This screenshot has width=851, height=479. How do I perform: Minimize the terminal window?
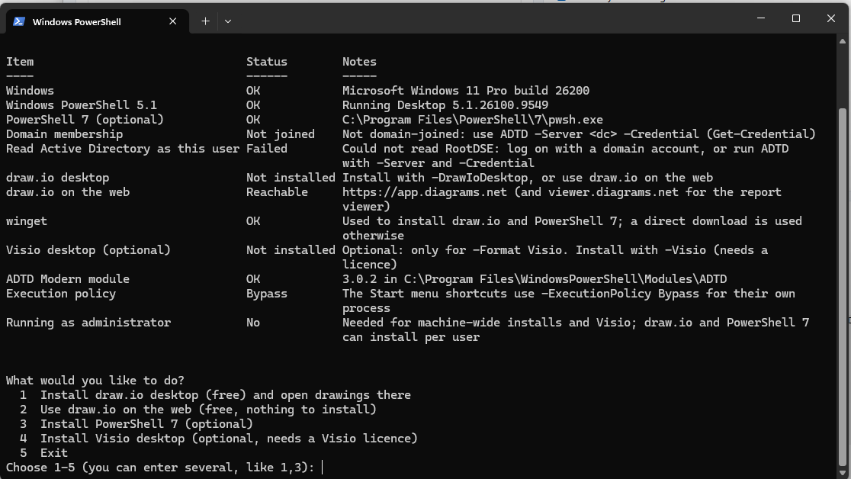tap(761, 18)
